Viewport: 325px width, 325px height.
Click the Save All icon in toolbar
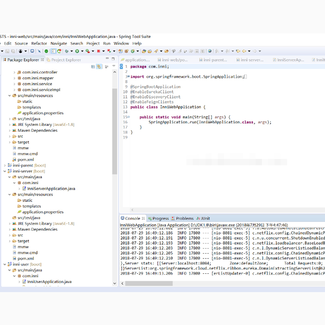(x=13, y=51)
